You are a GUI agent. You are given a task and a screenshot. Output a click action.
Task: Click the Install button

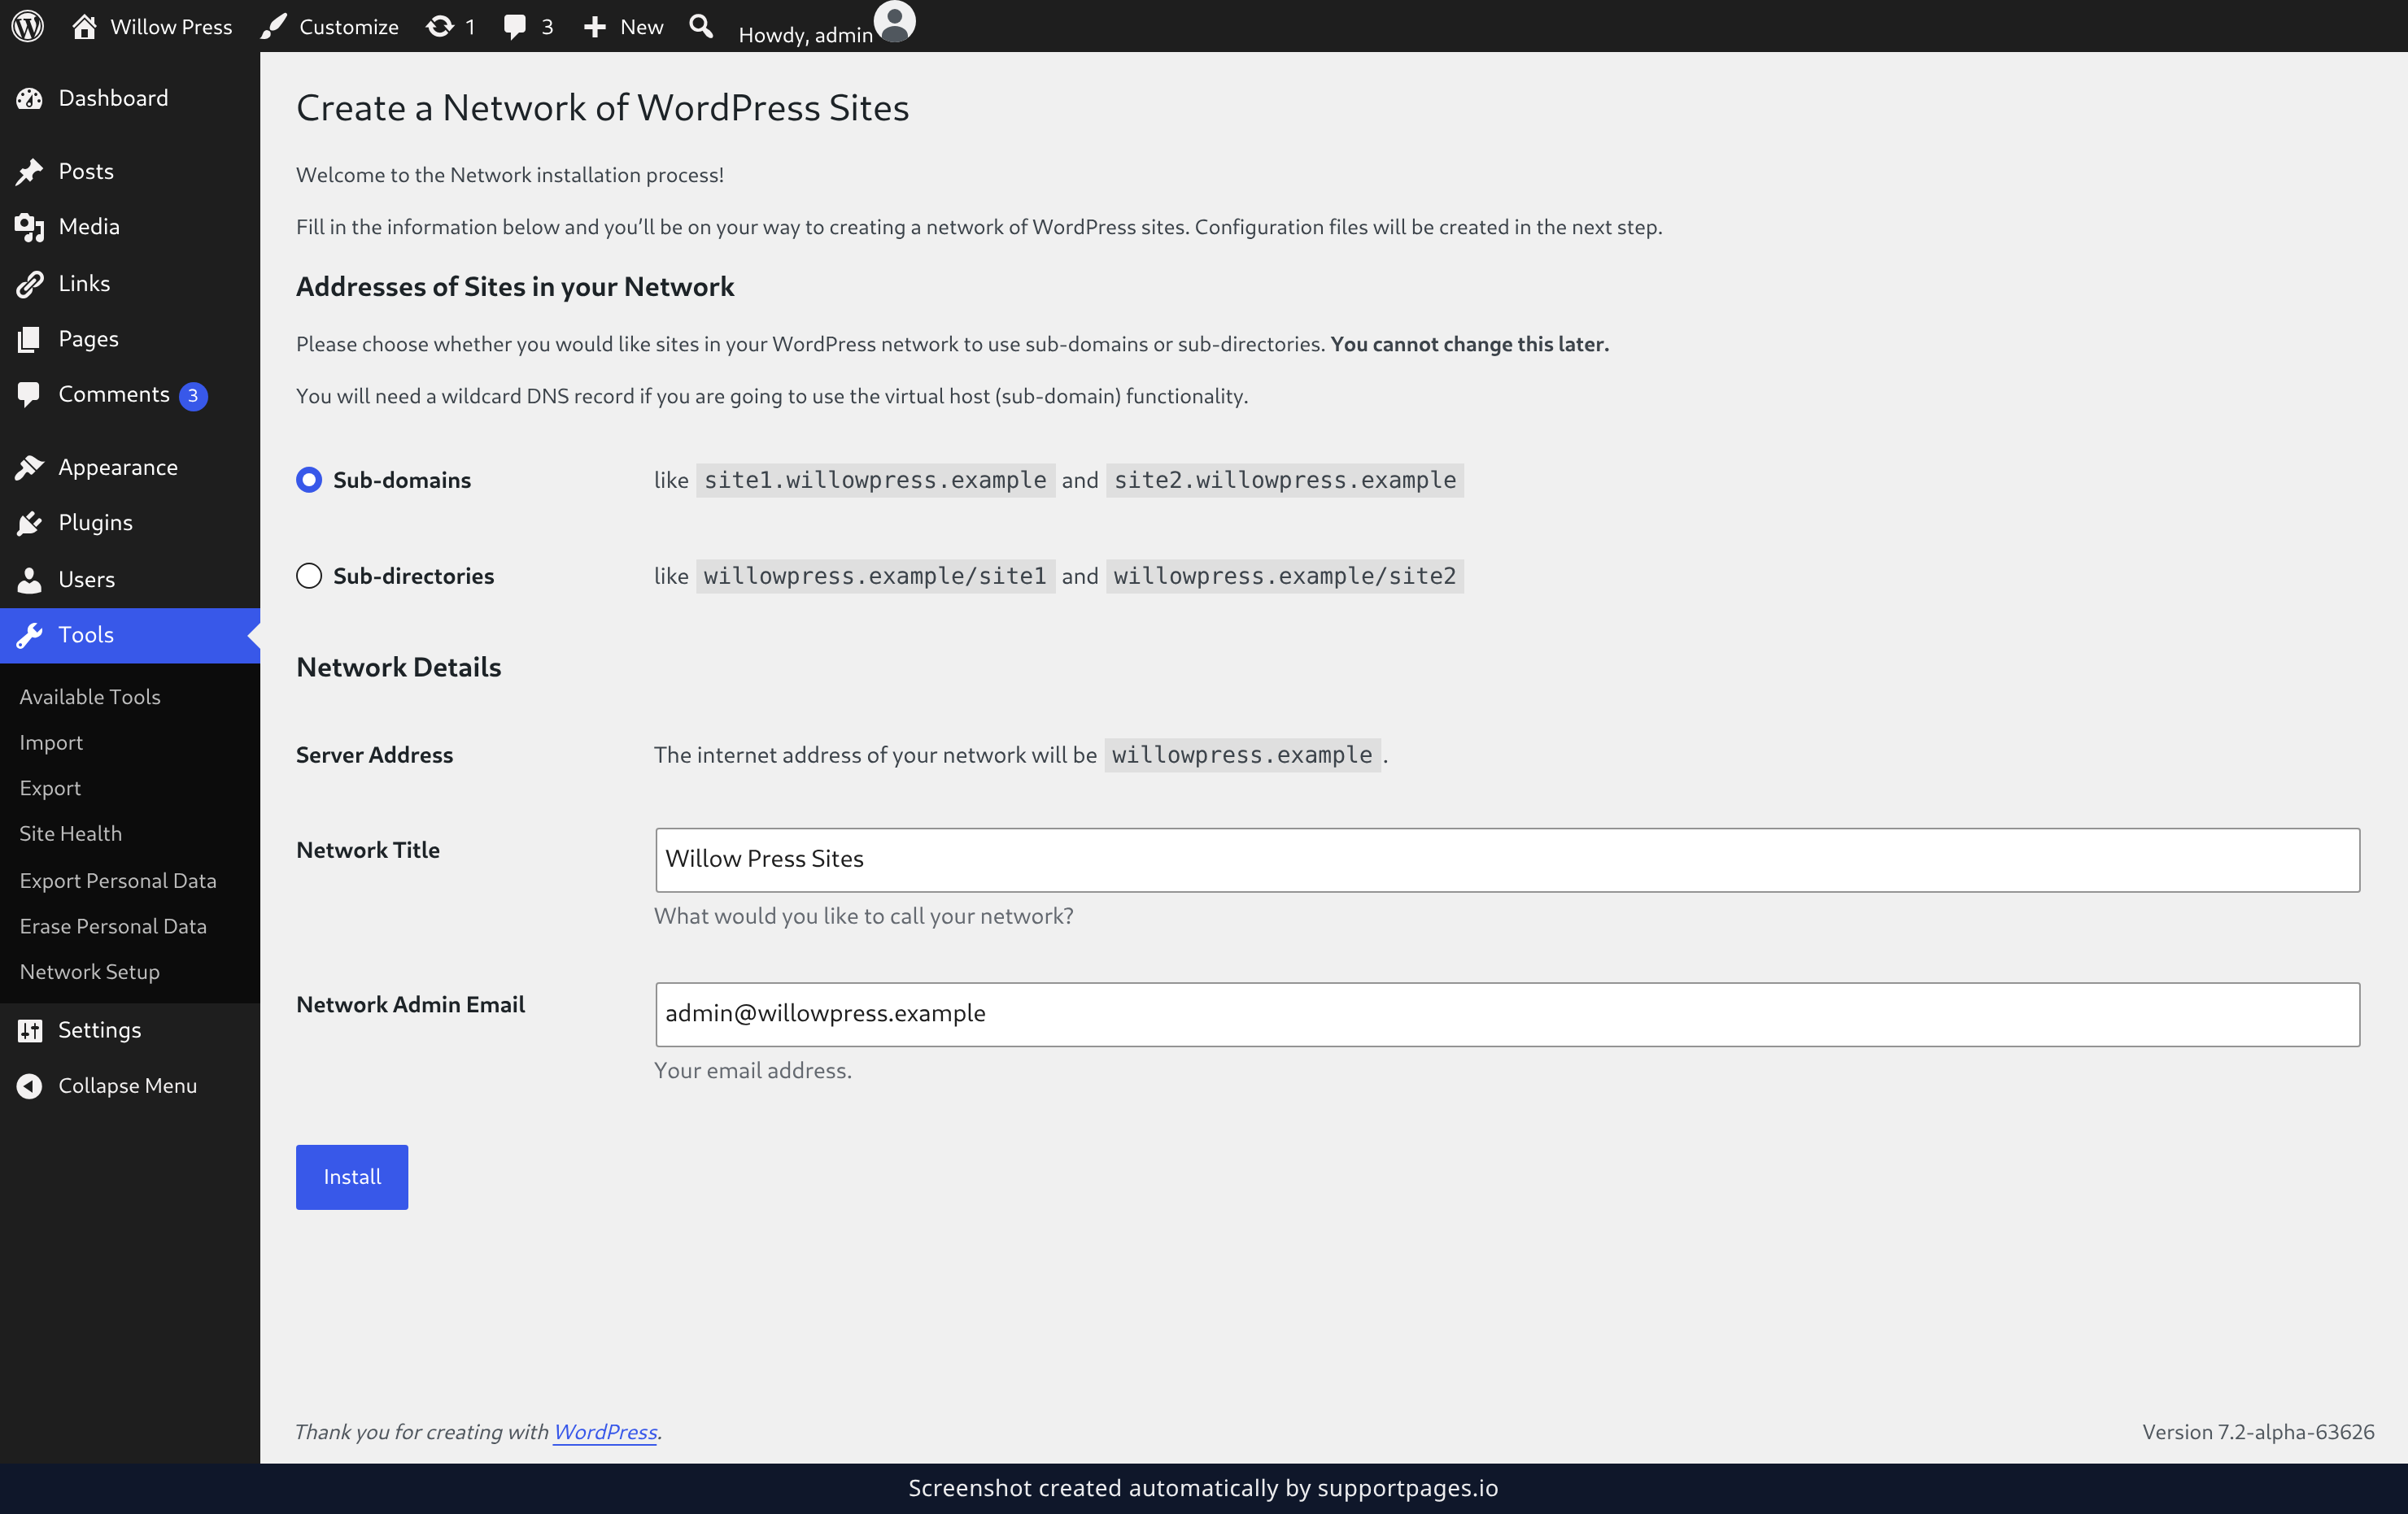pyautogui.click(x=352, y=1177)
